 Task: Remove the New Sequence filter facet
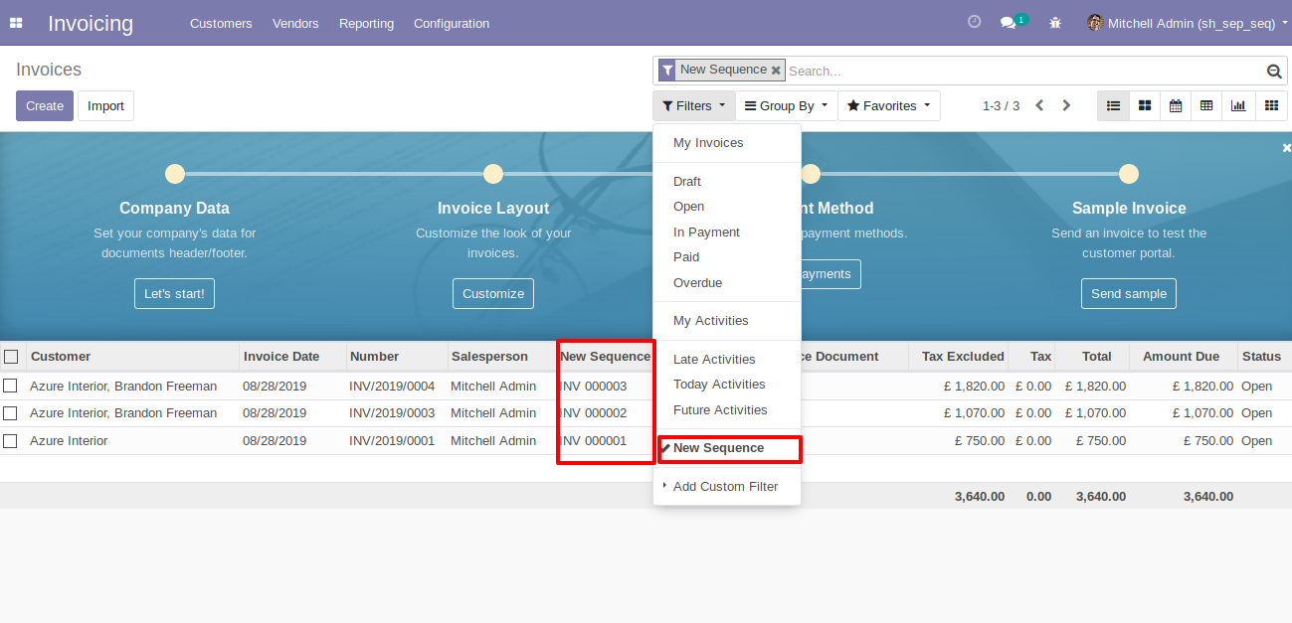coord(776,71)
